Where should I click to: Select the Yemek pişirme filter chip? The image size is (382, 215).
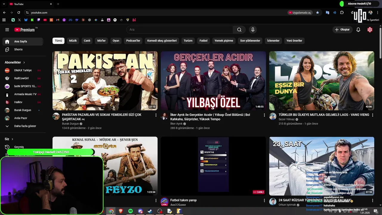[x=224, y=41]
